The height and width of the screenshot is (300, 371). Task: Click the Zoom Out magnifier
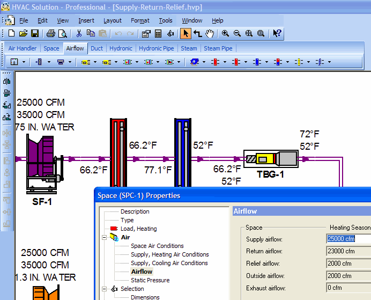(x=237, y=33)
